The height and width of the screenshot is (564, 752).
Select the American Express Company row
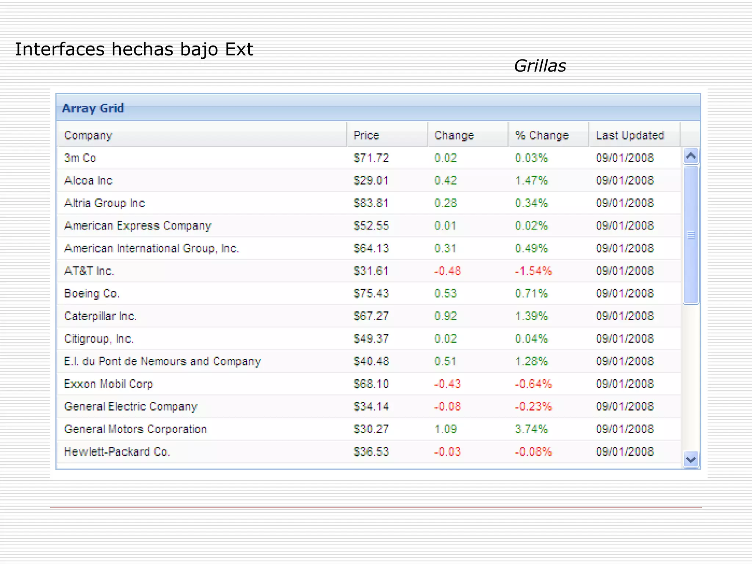[369, 226]
